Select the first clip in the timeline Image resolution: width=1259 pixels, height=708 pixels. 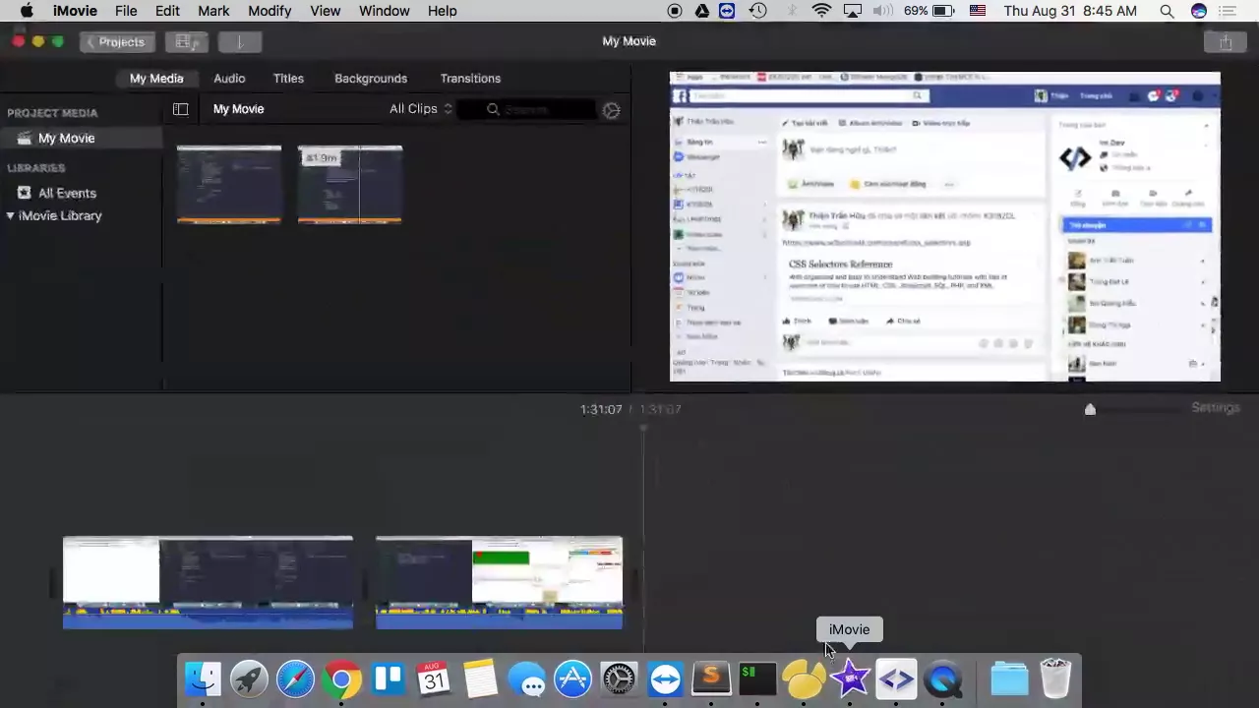208,582
